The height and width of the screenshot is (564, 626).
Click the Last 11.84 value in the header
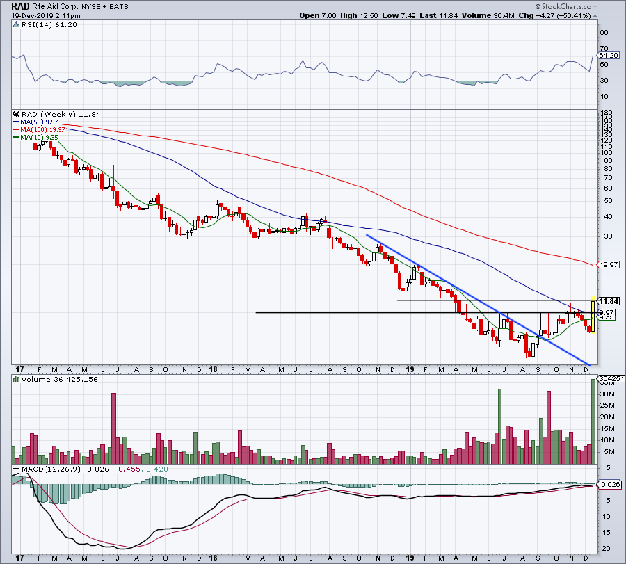(438, 15)
